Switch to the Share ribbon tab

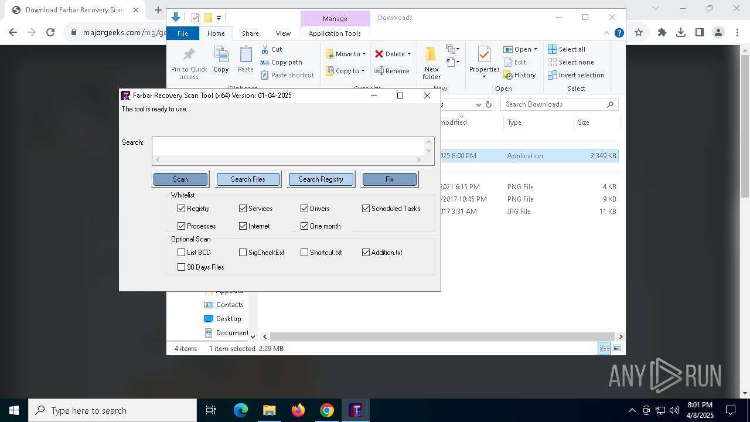pos(250,33)
